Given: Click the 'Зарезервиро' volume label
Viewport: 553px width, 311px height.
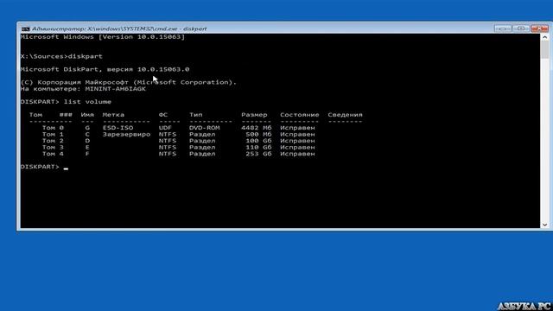Looking at the screenshot, I should pyautogui.click(x=126, y=135).
